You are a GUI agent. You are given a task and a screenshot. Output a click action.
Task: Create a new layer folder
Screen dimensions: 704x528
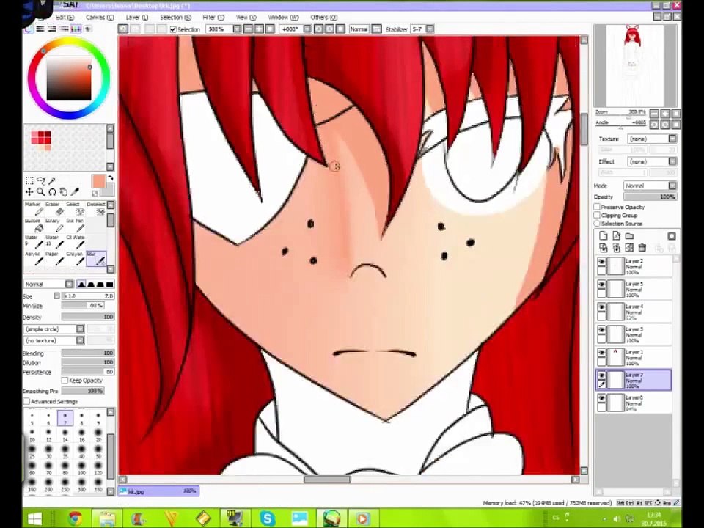(x=629, y=236)
